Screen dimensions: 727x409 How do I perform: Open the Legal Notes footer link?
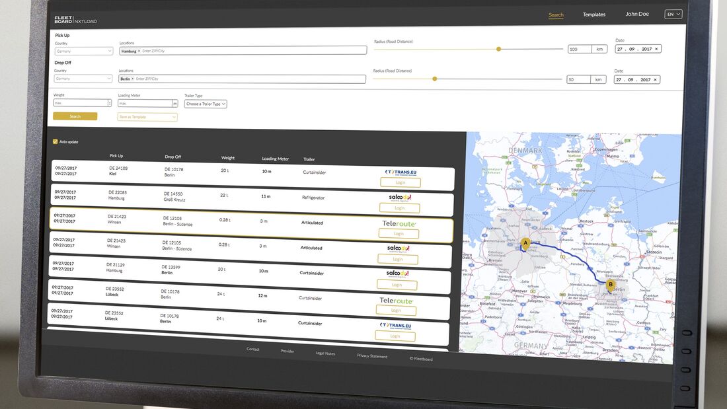[325, 353]
